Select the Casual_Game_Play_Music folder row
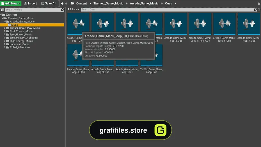Viewport: 261px width, 147px height. 32,28
